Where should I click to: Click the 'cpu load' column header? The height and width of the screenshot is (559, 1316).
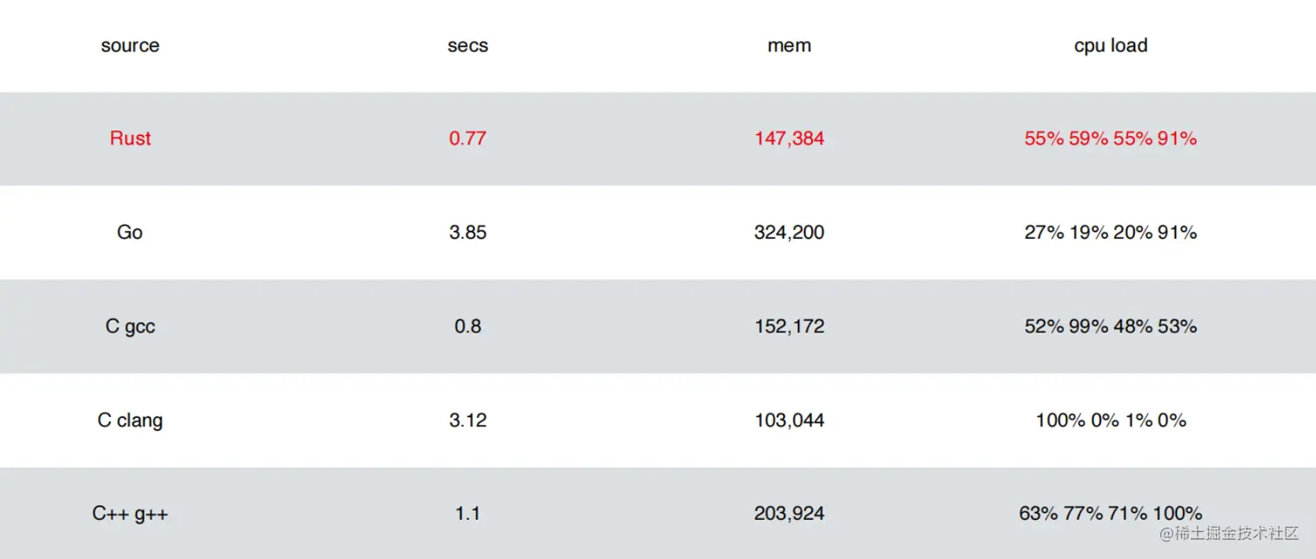coord(1111,45)
